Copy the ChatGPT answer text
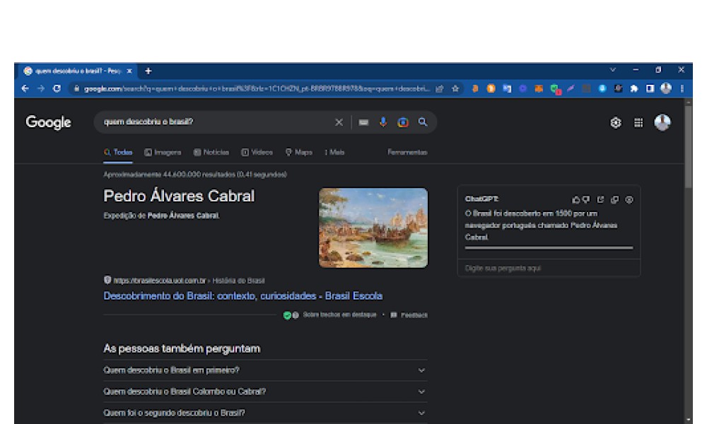The height and width of the screenshot is (424, 707). (614, 199)
